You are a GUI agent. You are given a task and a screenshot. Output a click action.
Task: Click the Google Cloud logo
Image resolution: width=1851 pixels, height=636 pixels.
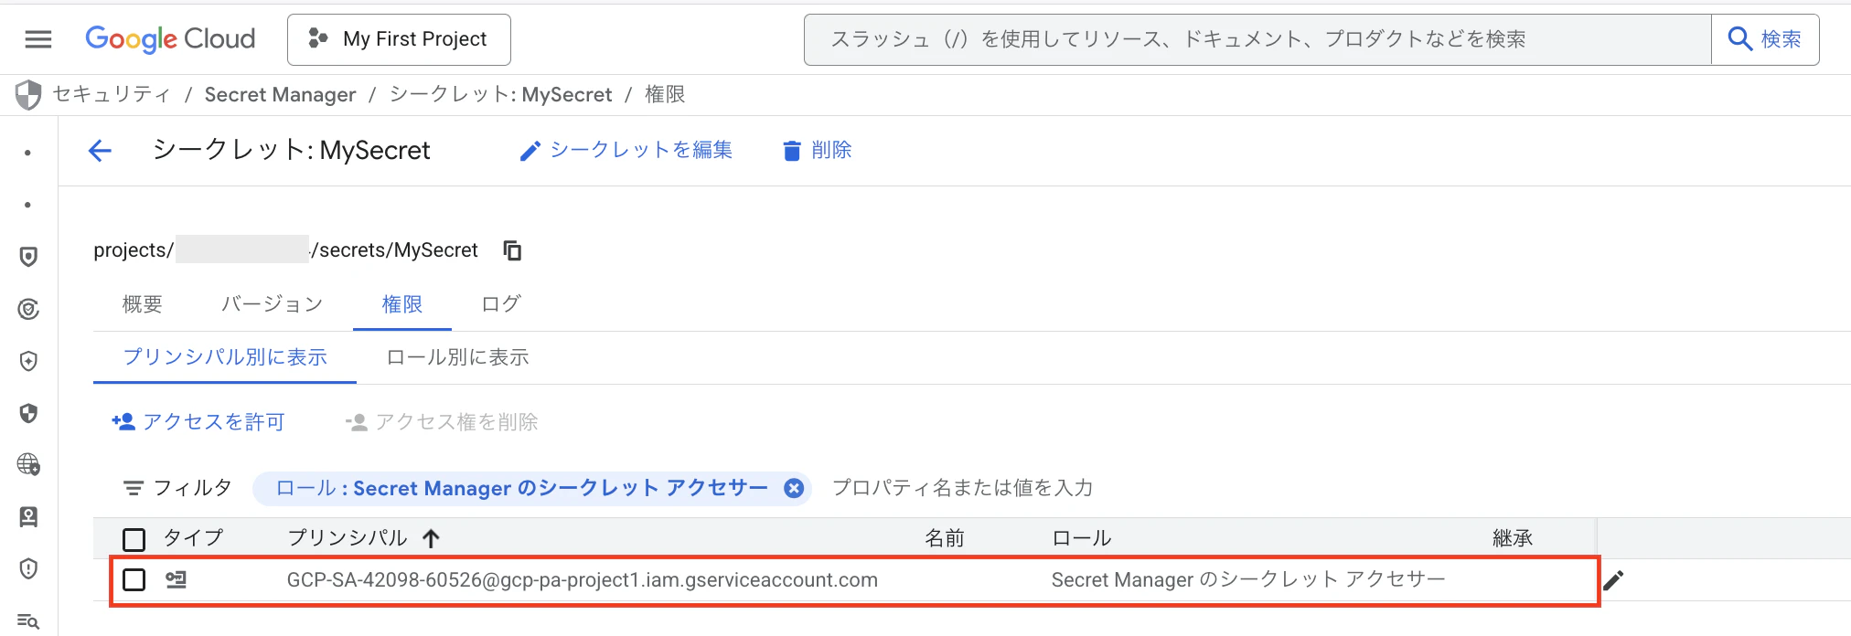[170, 39]
